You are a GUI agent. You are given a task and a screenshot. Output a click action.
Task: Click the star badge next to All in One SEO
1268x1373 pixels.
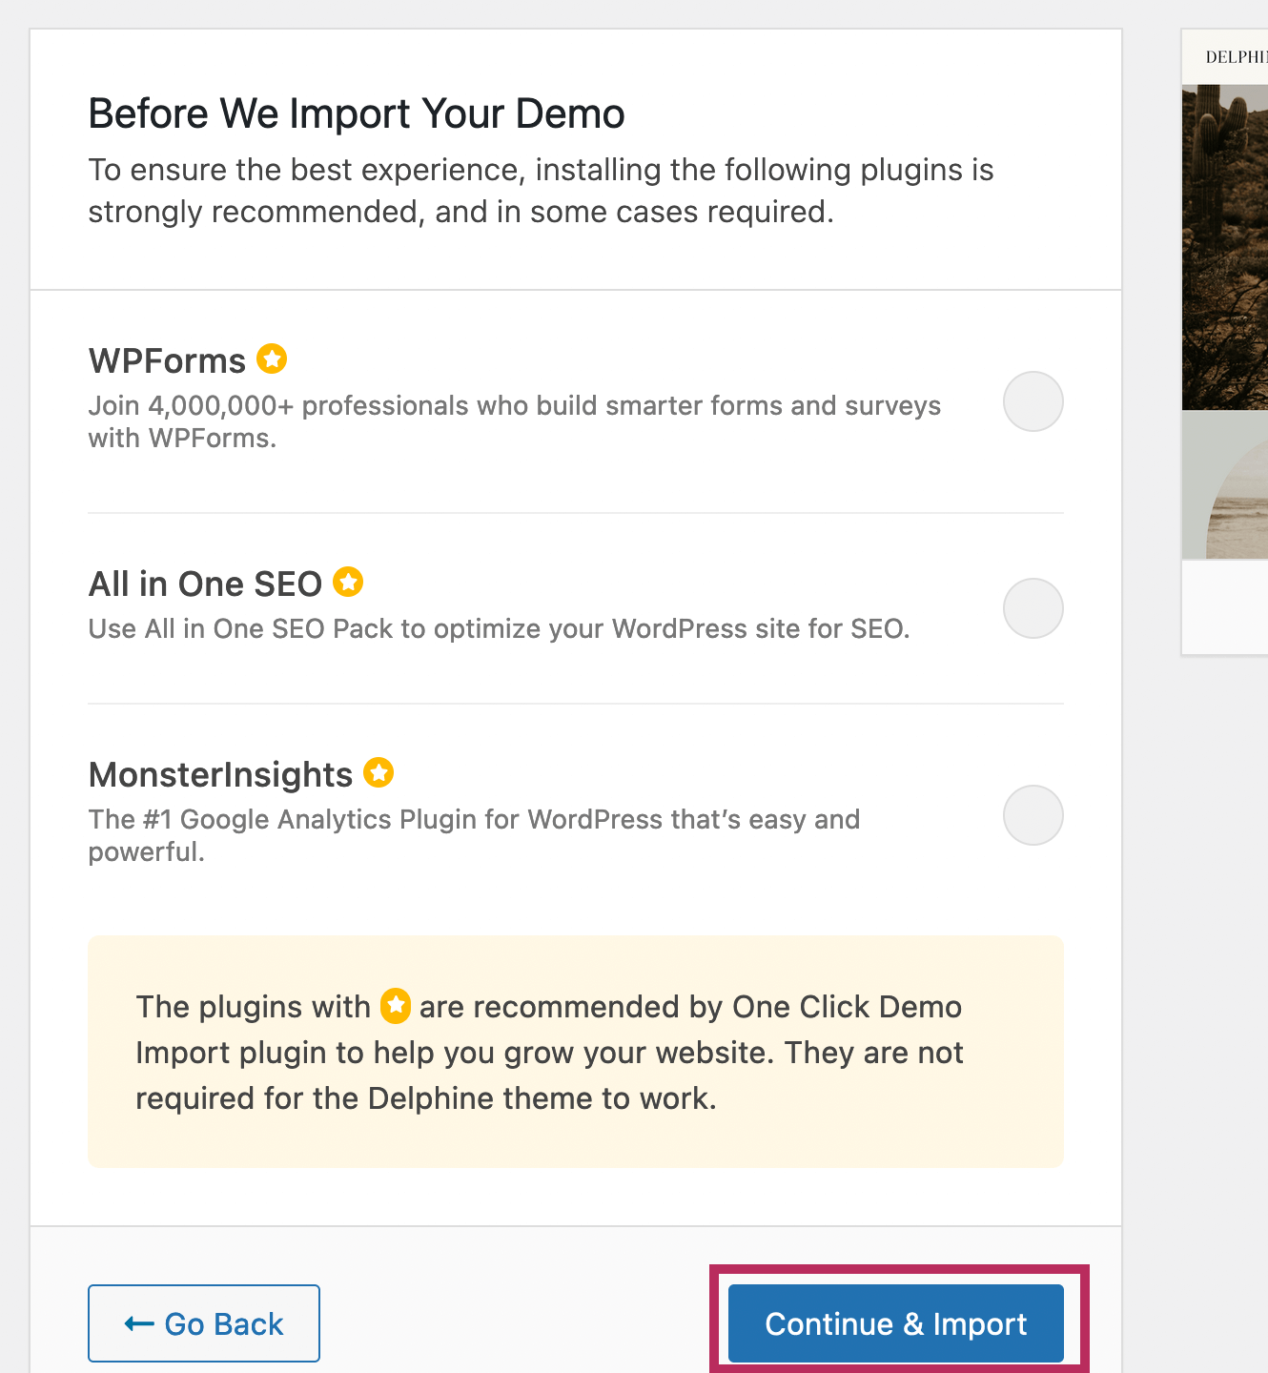[348, 582]
